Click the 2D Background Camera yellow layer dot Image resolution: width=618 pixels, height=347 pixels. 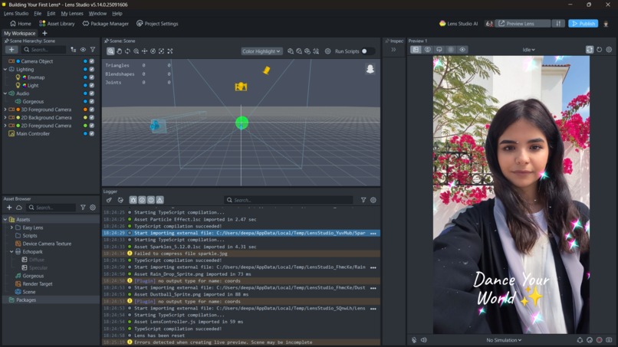tap(85, 118)
